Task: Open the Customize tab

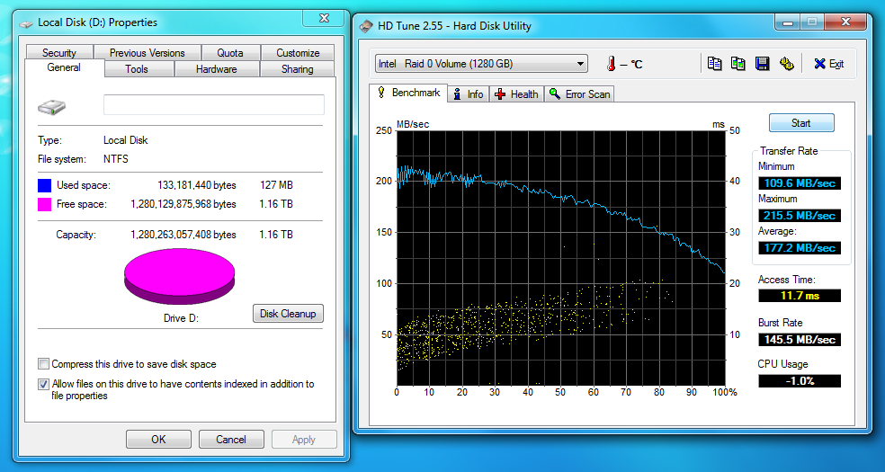Action: [298, 52]
